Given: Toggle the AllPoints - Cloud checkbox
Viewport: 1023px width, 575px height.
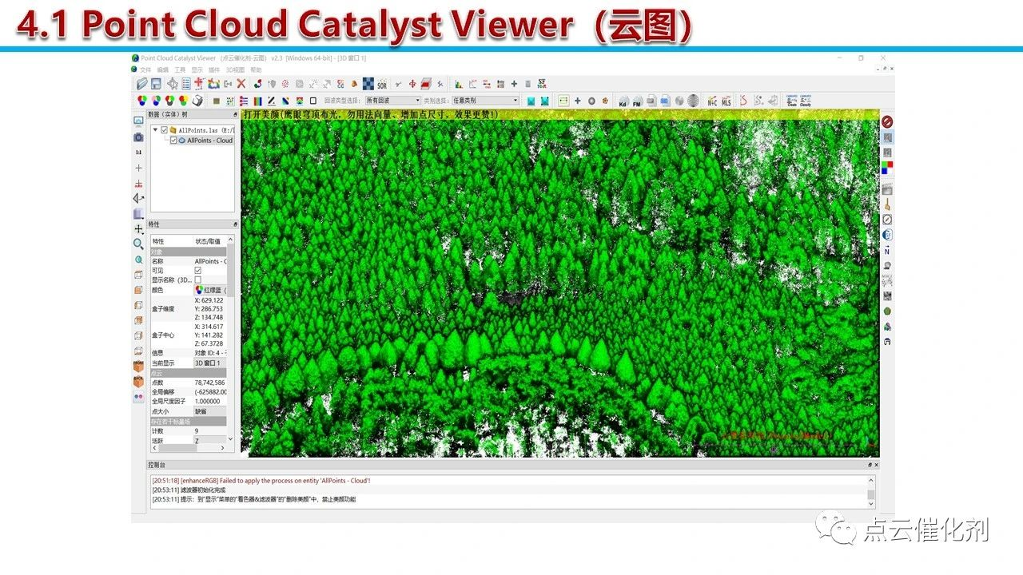Looking at the screenshot, I should coord(173,140).
